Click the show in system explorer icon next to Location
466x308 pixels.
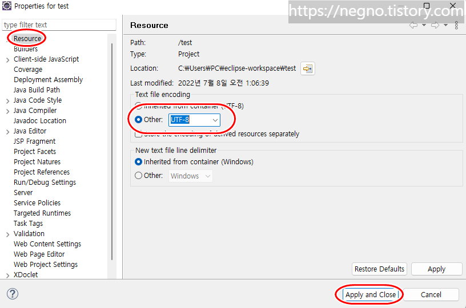click(308, 68)
